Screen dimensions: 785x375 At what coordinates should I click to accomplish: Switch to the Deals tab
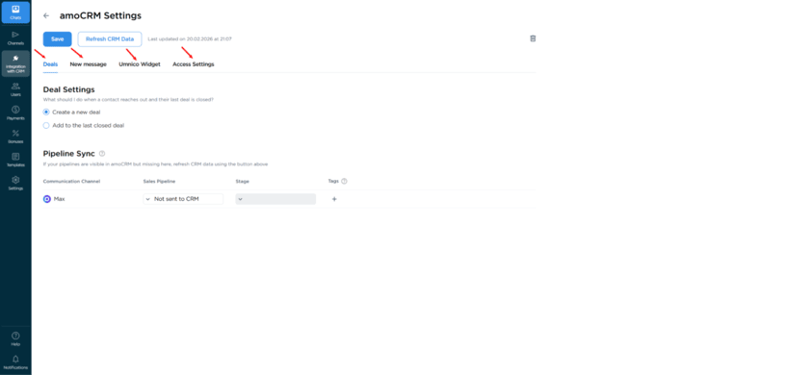pos(50,64)
